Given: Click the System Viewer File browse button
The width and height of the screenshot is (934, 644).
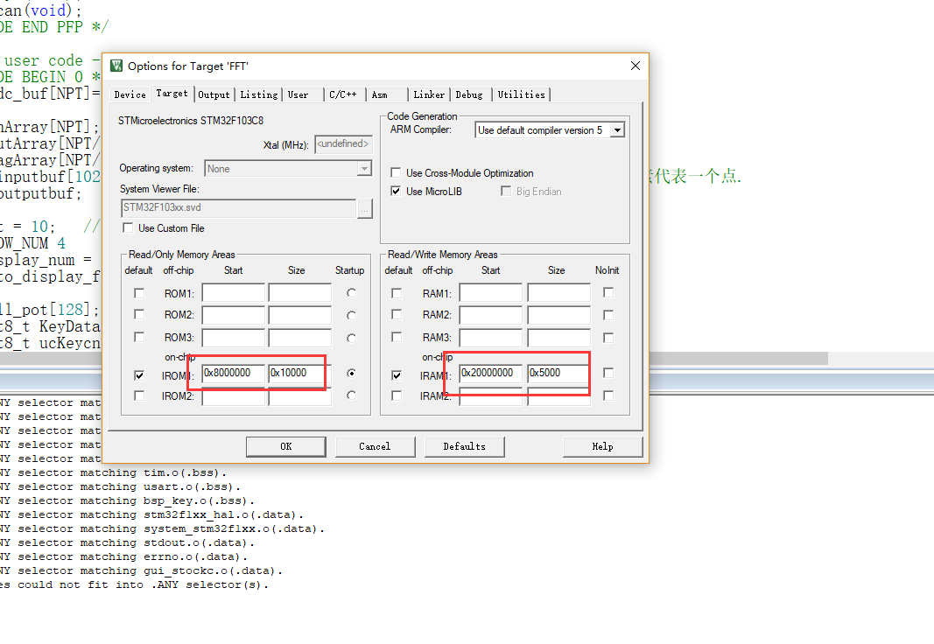Looking at the screenshot, I should 365,208.
